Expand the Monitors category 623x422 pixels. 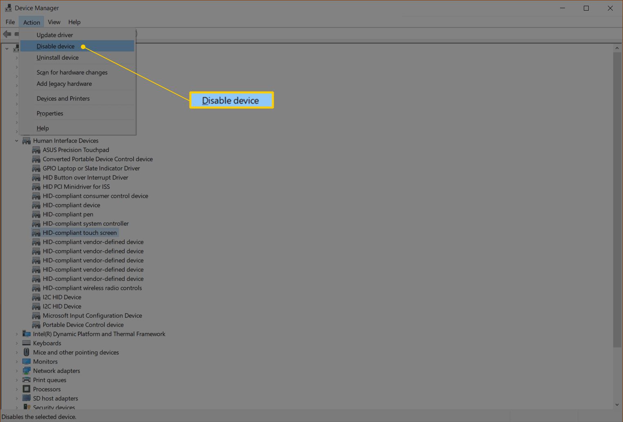pyautogui.click(x=17, y=362)
